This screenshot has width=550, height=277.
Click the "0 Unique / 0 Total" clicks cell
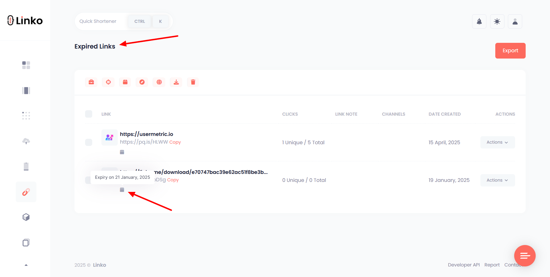coord(304,180)
